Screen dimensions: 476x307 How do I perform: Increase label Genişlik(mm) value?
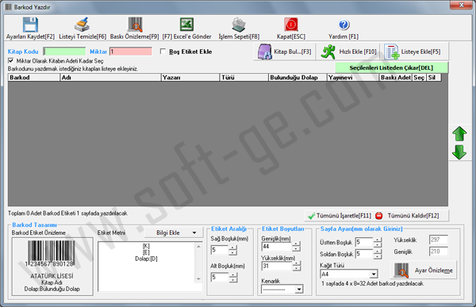pyautogui.click(x=297, y=244)
